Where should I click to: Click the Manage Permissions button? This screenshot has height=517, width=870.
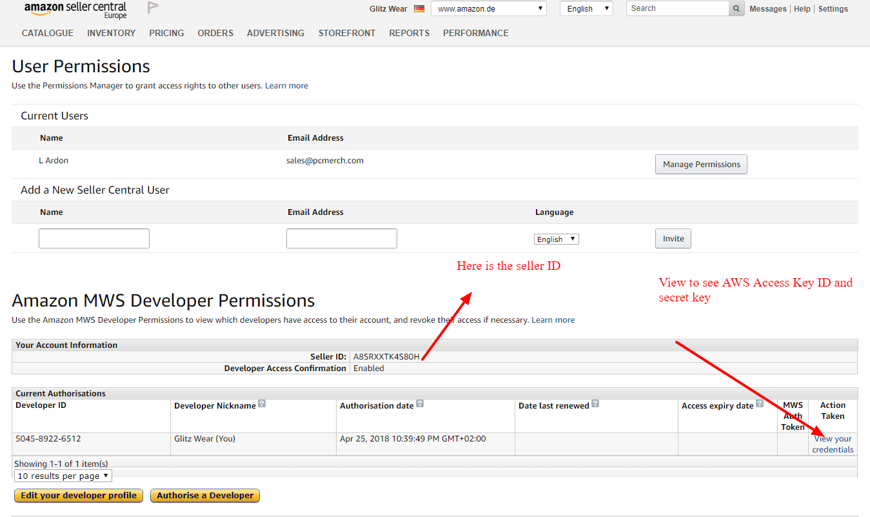(x=701, y=164)
